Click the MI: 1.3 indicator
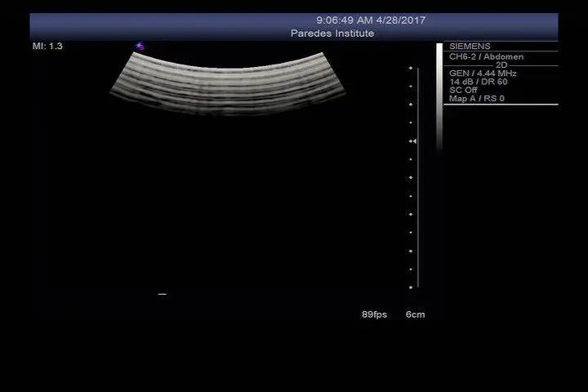This screenshot has width=588, height=392. tap(47, 47)
